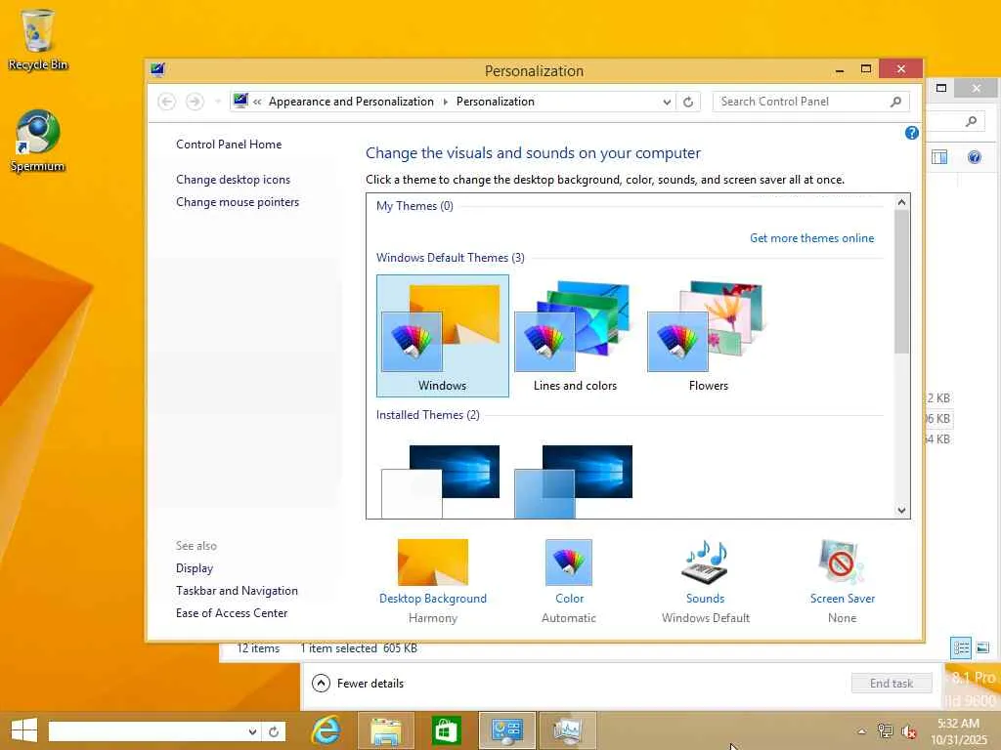Click the theme list scroll down arrow
This screenshot has width=1001, height=750.
(x=901, y=510)
